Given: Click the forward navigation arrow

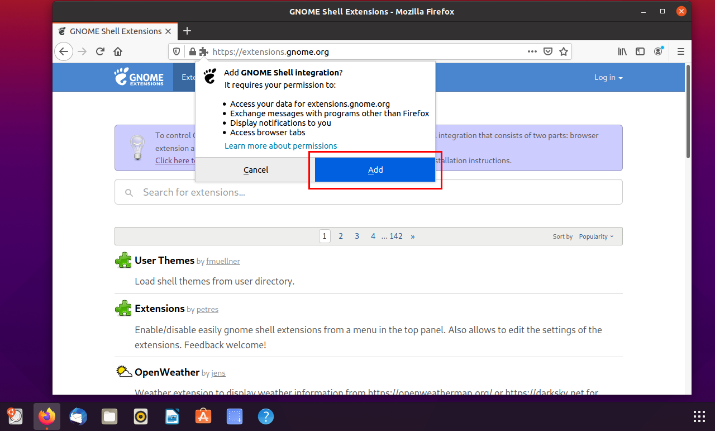Looking at the screenshot, I should pos(82,51).
